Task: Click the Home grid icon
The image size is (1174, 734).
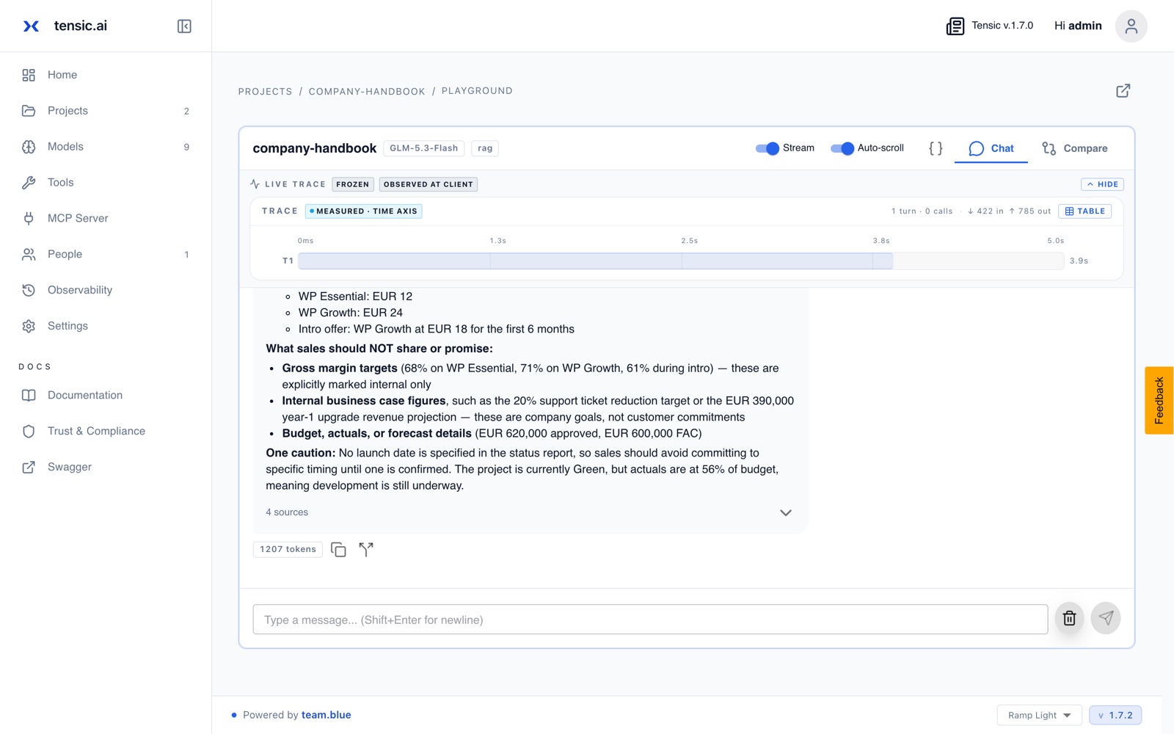Action: pyautogui.click(x=29, y=75)
